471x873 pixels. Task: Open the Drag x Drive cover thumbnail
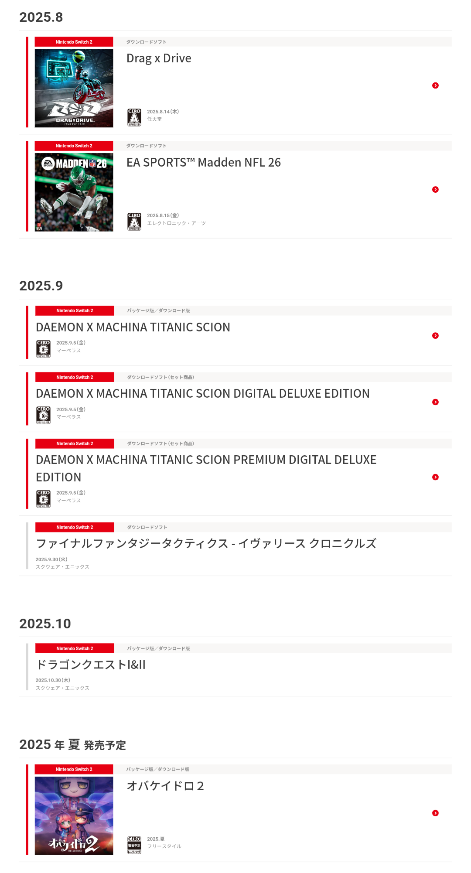74,88
